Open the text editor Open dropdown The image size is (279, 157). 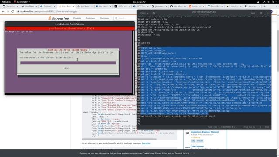tap(144, 13)
